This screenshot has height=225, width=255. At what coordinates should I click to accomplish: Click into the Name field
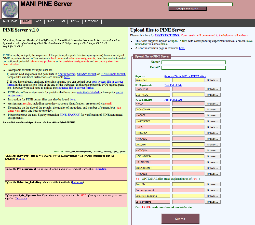click(193, 62)
